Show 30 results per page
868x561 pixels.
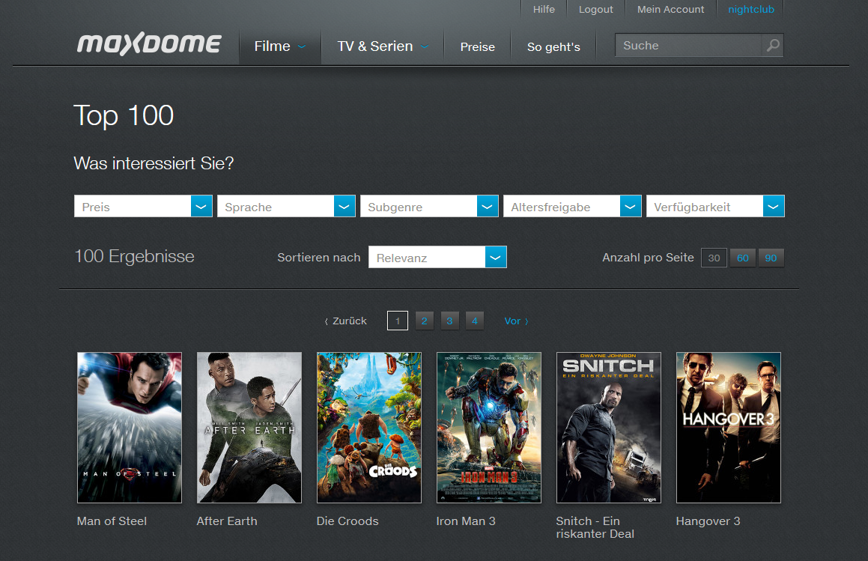714,258
